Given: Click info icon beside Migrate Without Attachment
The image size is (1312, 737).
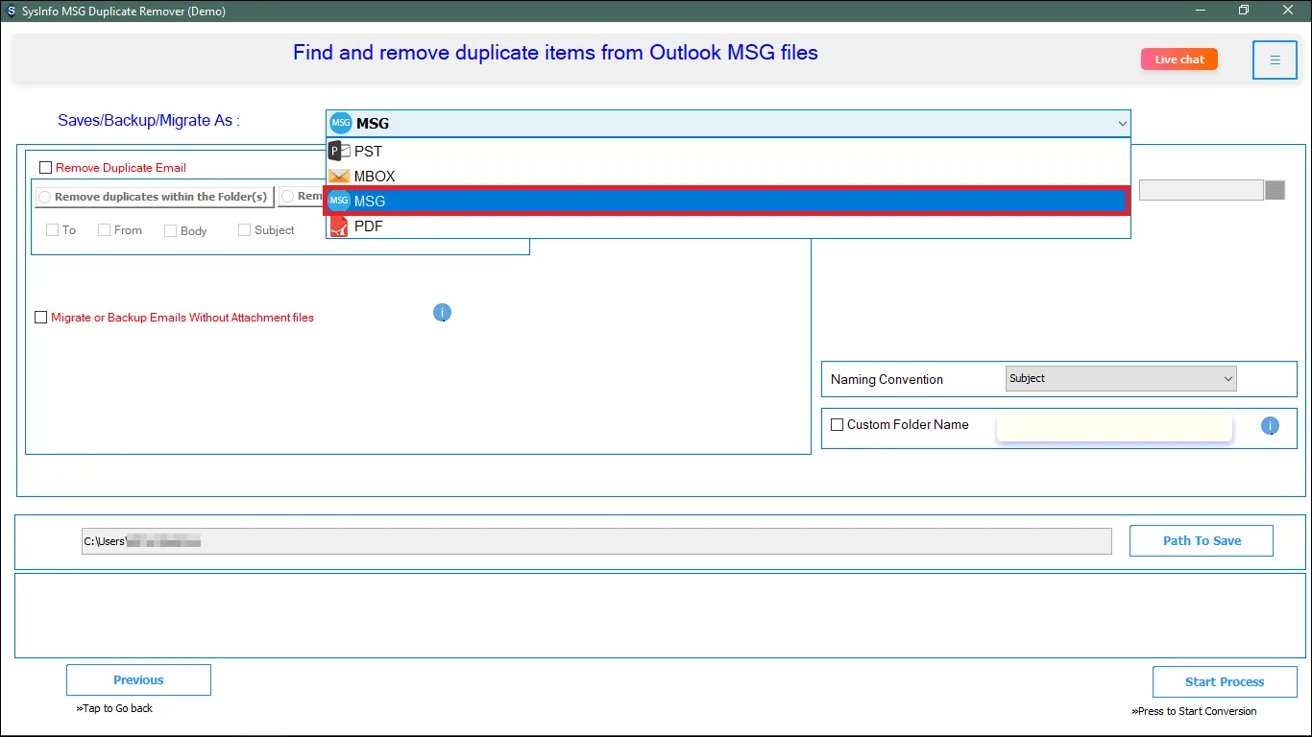Looking at the screenshot, I should click(x=442, y=313).
